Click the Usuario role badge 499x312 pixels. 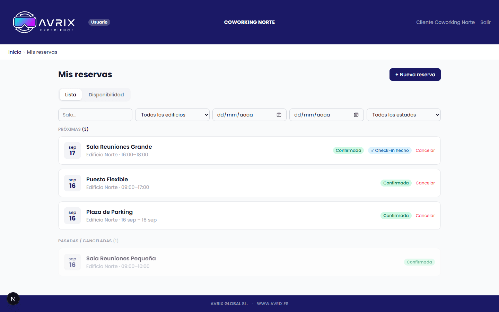[99, 22]
